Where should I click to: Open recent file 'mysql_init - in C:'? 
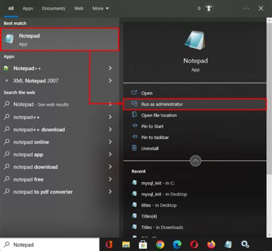(x=158, y=183)
